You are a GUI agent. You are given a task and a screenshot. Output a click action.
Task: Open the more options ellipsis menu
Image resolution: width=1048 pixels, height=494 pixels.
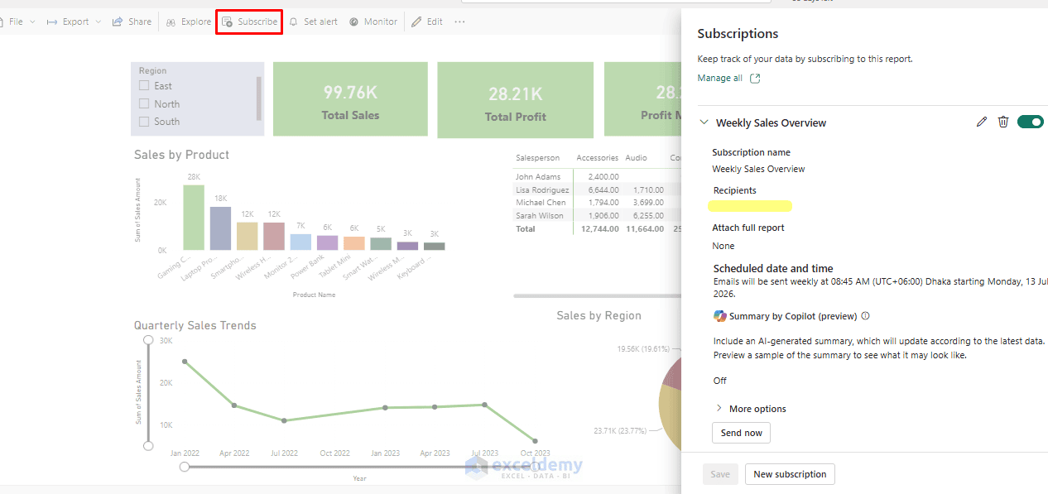[x=459, y=22]
